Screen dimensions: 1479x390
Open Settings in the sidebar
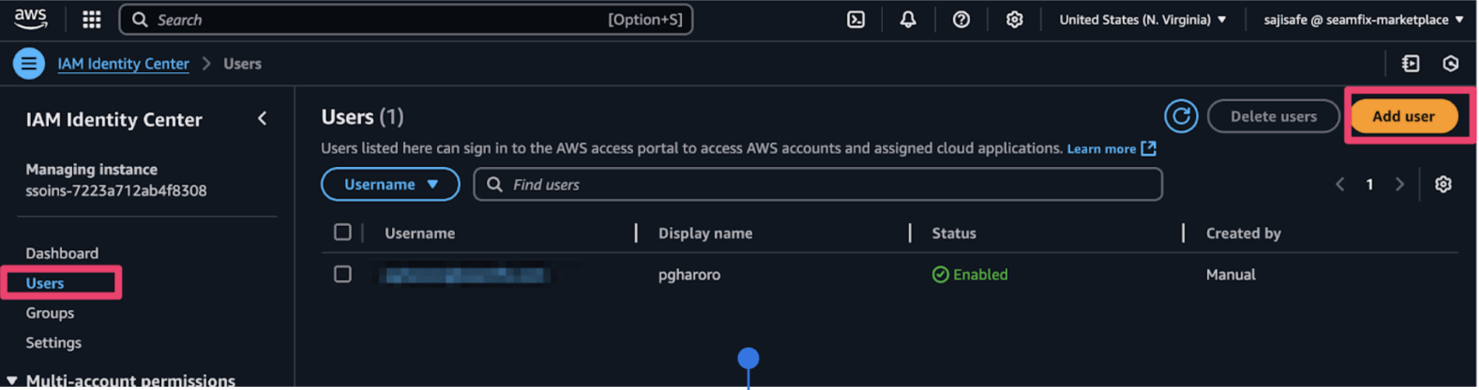[54, 343]
